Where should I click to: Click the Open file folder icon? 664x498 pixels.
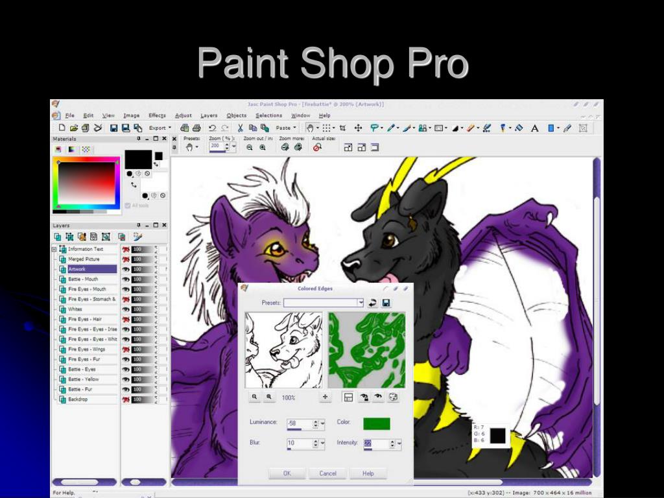click(74, 128)
